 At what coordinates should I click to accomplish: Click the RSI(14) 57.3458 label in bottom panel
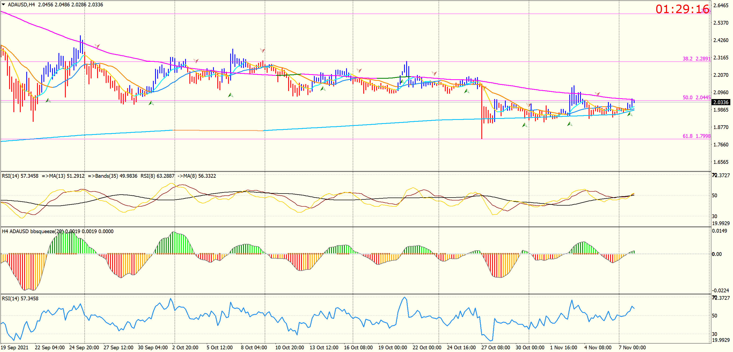[x=20, y=298]
